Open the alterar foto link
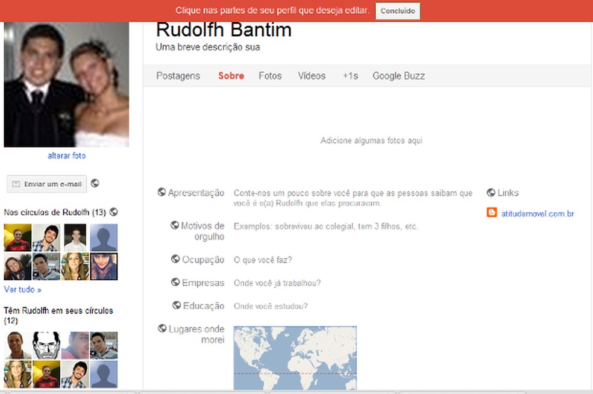This screenshot has width=593, height=394. (x=66, y=155)
